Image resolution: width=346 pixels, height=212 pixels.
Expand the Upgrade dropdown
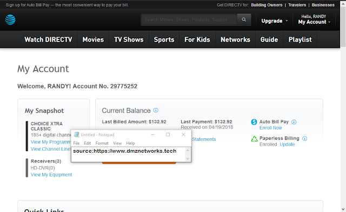click(274, 21)
